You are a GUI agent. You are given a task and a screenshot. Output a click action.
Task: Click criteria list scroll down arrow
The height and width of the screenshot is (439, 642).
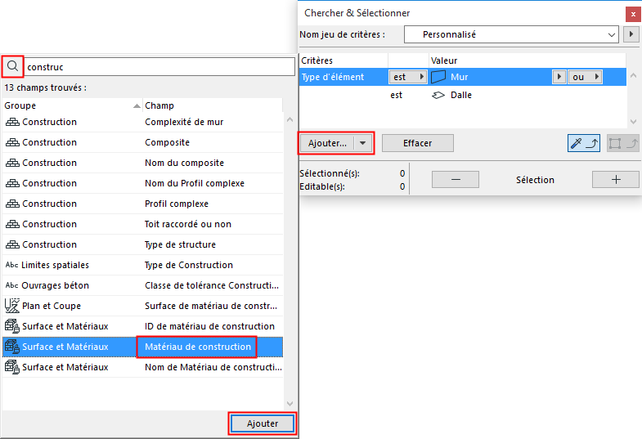633,122
